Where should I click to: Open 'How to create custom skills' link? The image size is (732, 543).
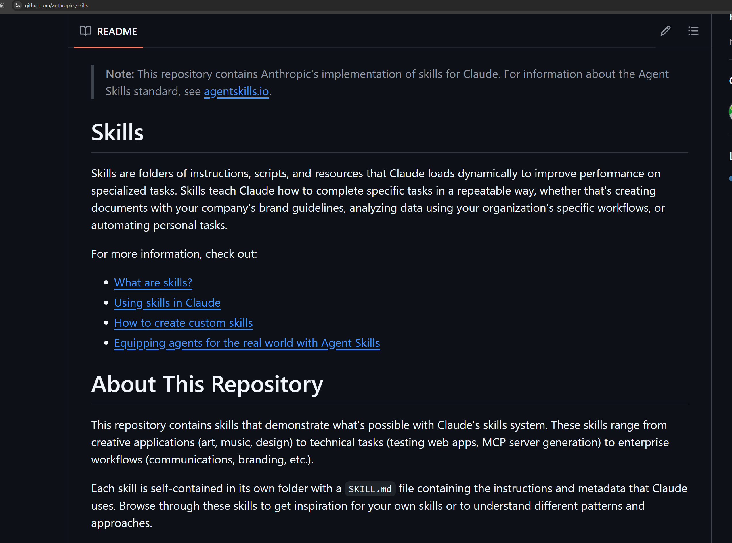184,323
